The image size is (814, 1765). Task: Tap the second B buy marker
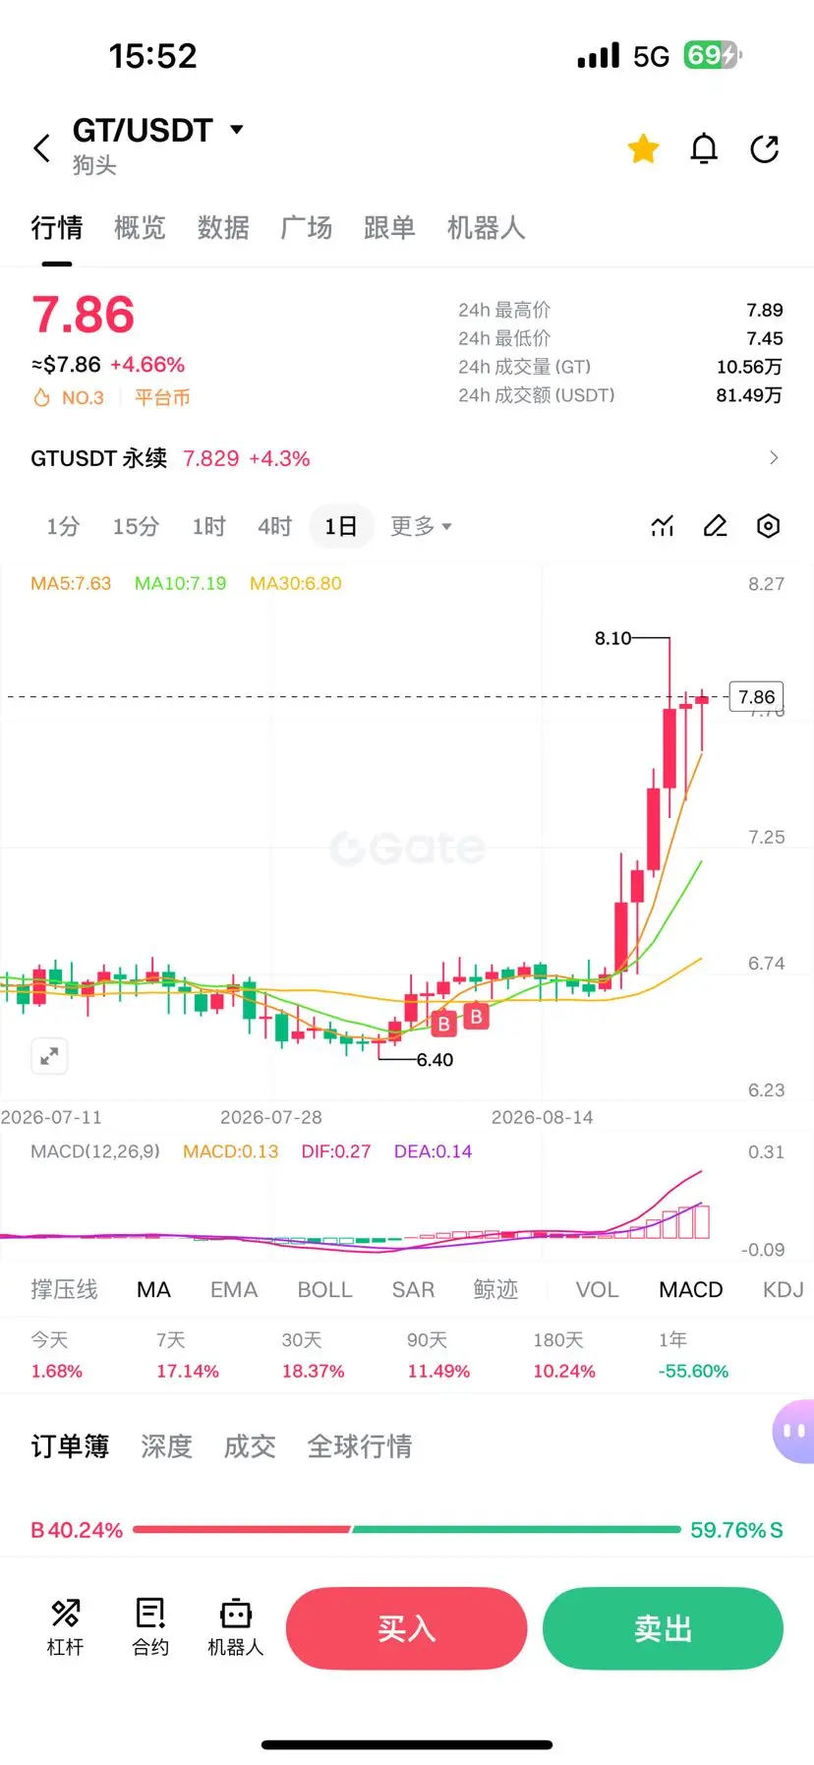point(476,1016)
